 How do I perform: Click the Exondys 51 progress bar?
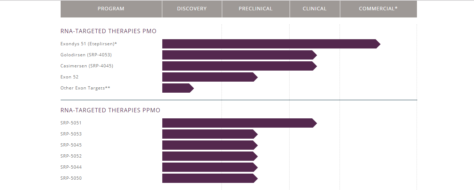271,44
